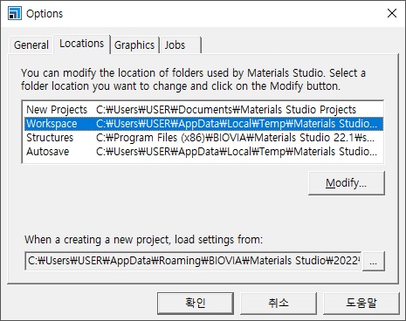Open the Graphics tab
The height and width of the screenshot is (321, 406).
pos(134,45)
